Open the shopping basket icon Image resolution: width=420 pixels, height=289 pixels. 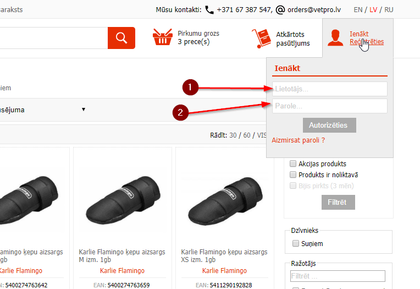163,38
